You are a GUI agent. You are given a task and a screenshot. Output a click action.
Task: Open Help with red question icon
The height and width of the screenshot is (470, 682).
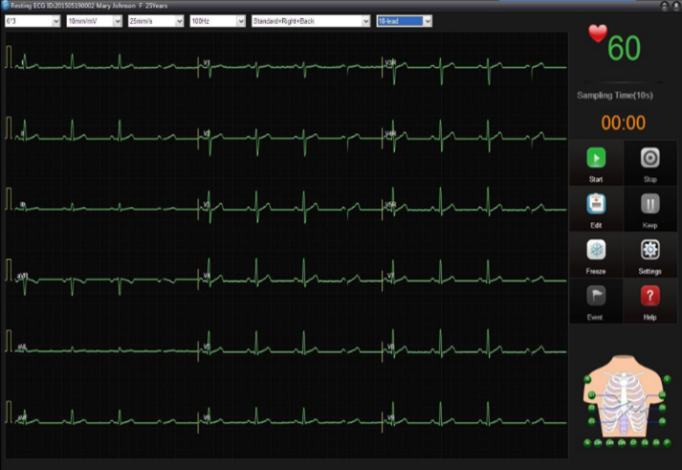[649, 297]
